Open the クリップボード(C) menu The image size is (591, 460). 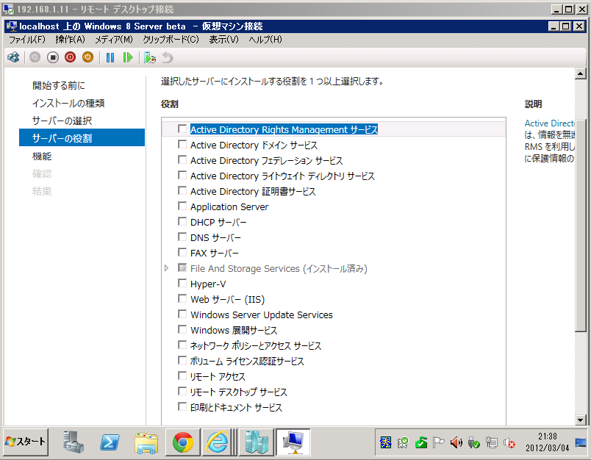[171, 39]
